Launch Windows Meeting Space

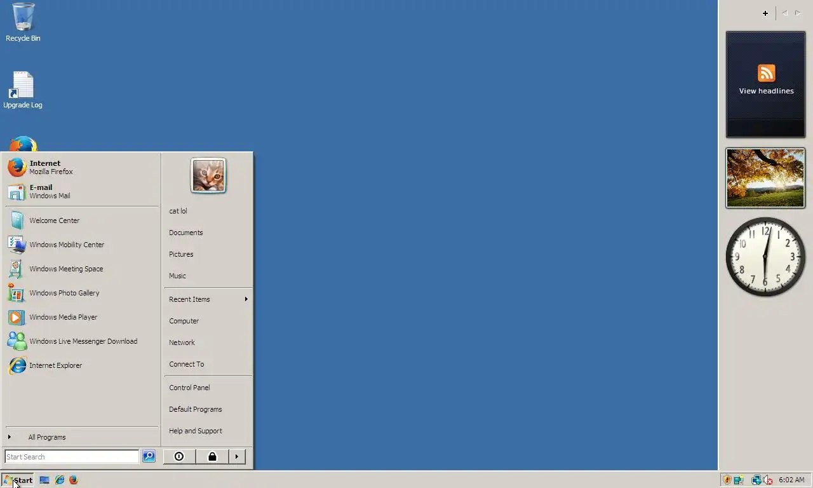point(81,269)
